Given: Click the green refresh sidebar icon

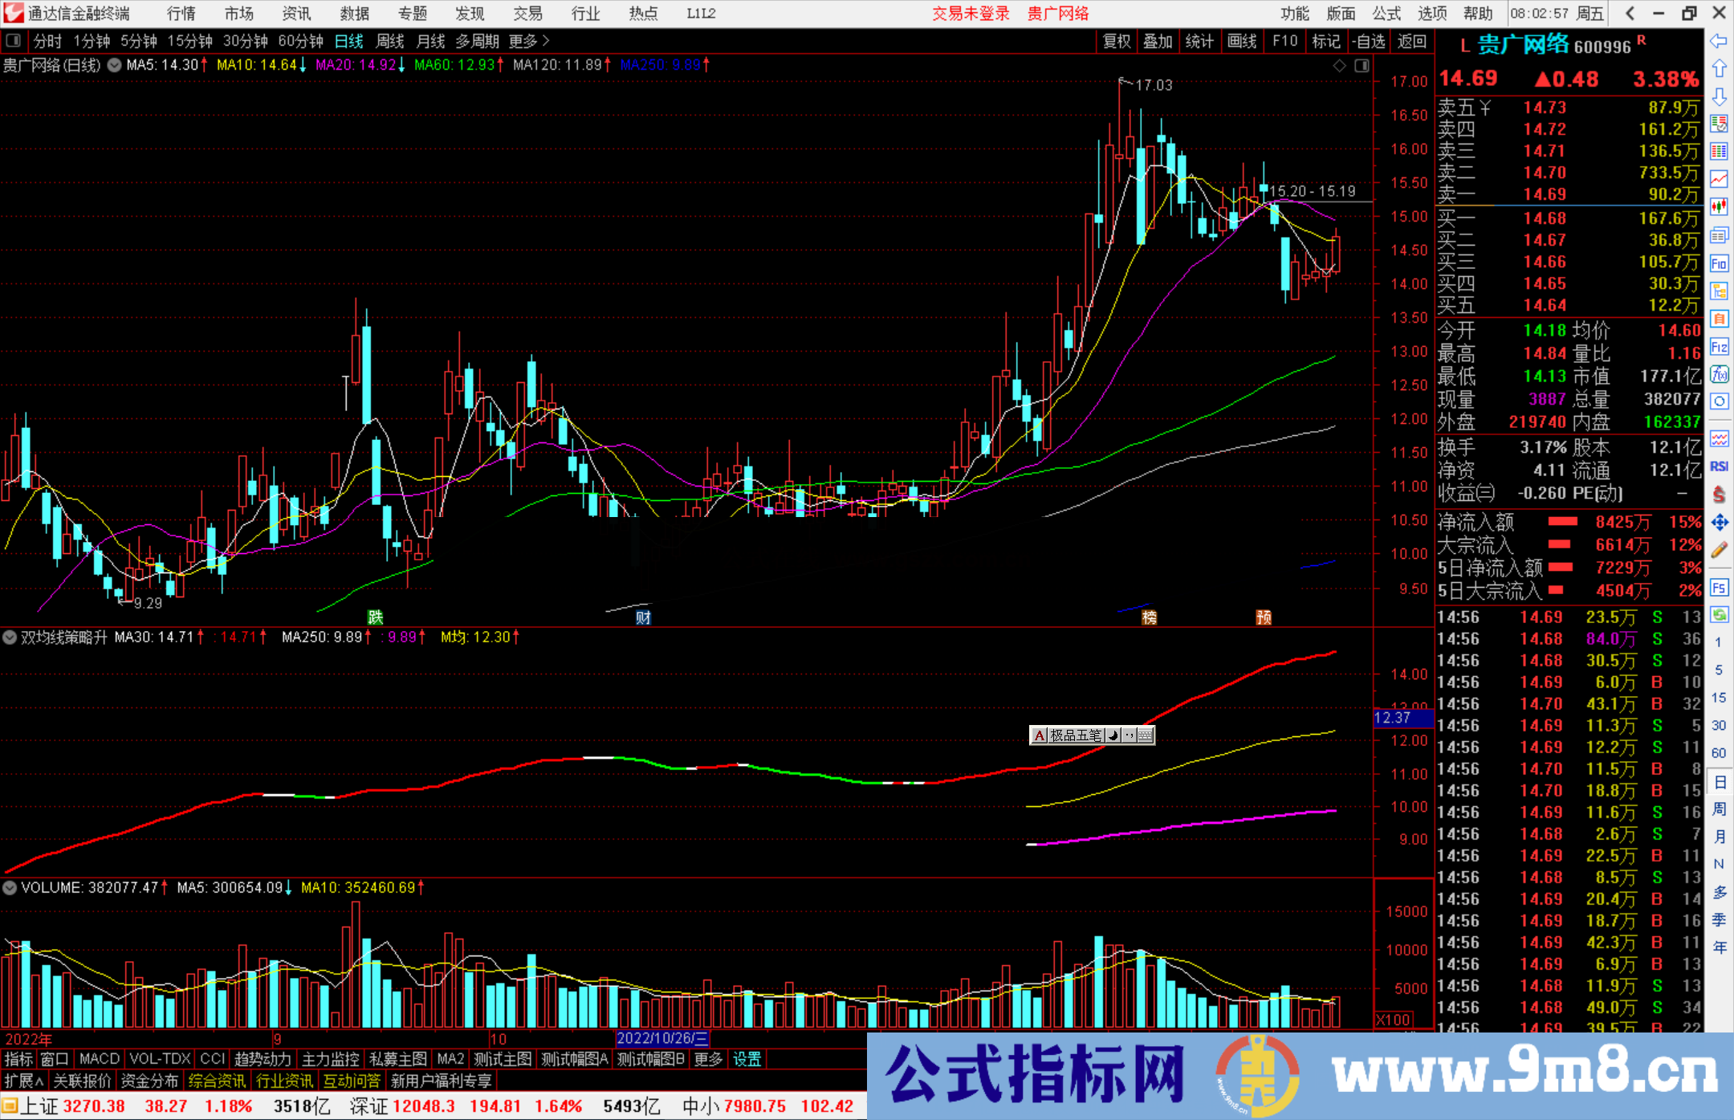Looking at the screenshot, I should pyautogui.click(x=1719, y=615).
